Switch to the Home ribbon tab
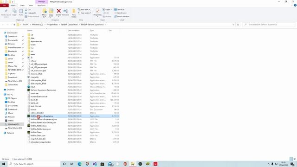The width and height of the screenshot is (297, 167). [13, 5]
